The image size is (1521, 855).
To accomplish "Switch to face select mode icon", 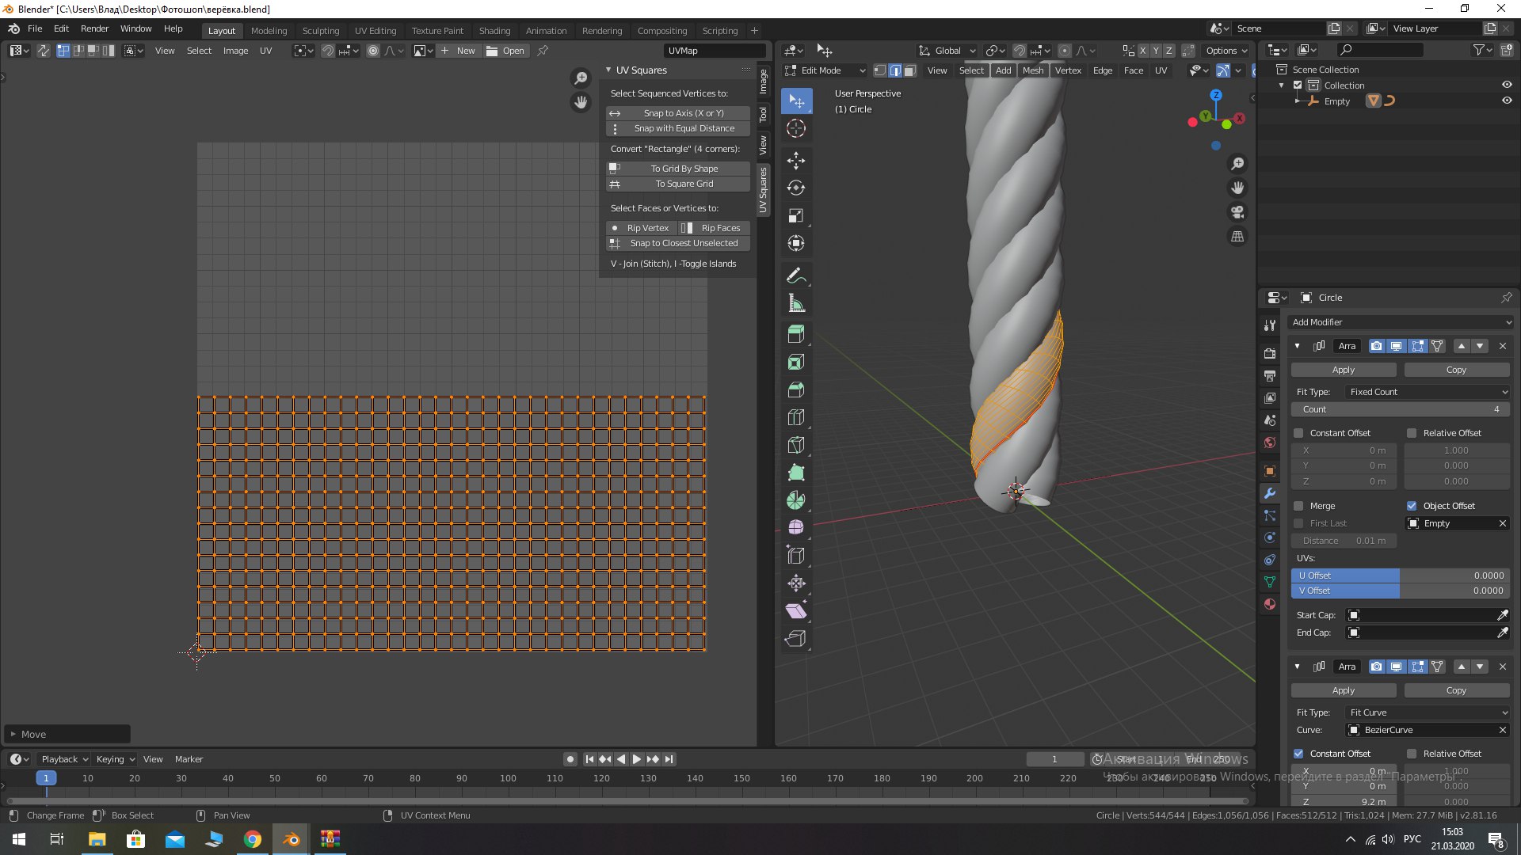I will [x=910, y=70].
